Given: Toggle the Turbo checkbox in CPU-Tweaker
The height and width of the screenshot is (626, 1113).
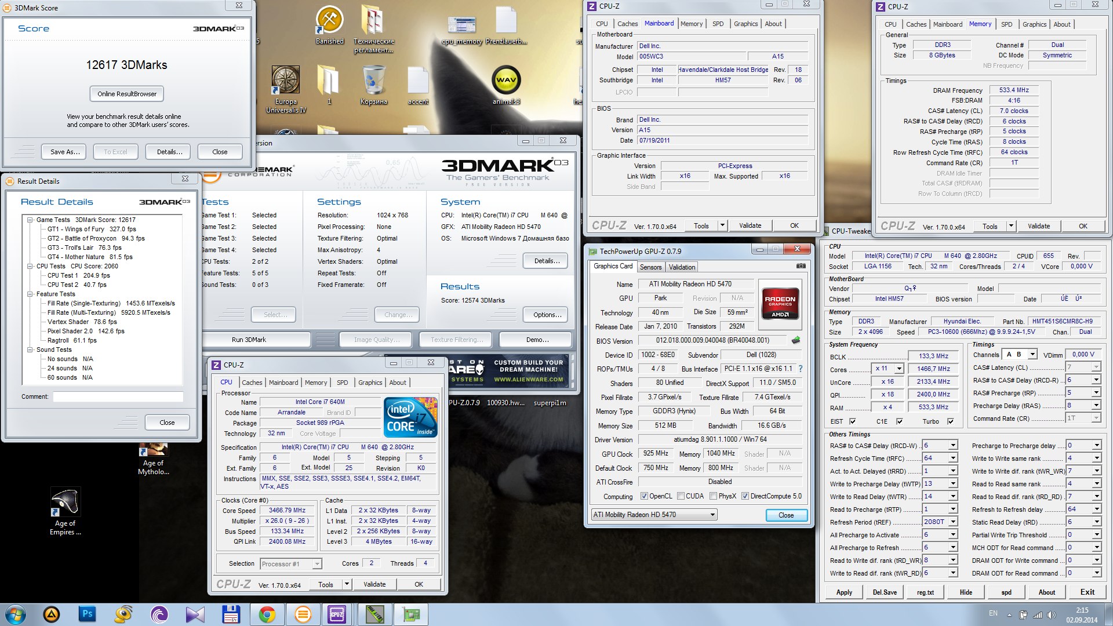Looking at the screenshot, I should point(951,421).
